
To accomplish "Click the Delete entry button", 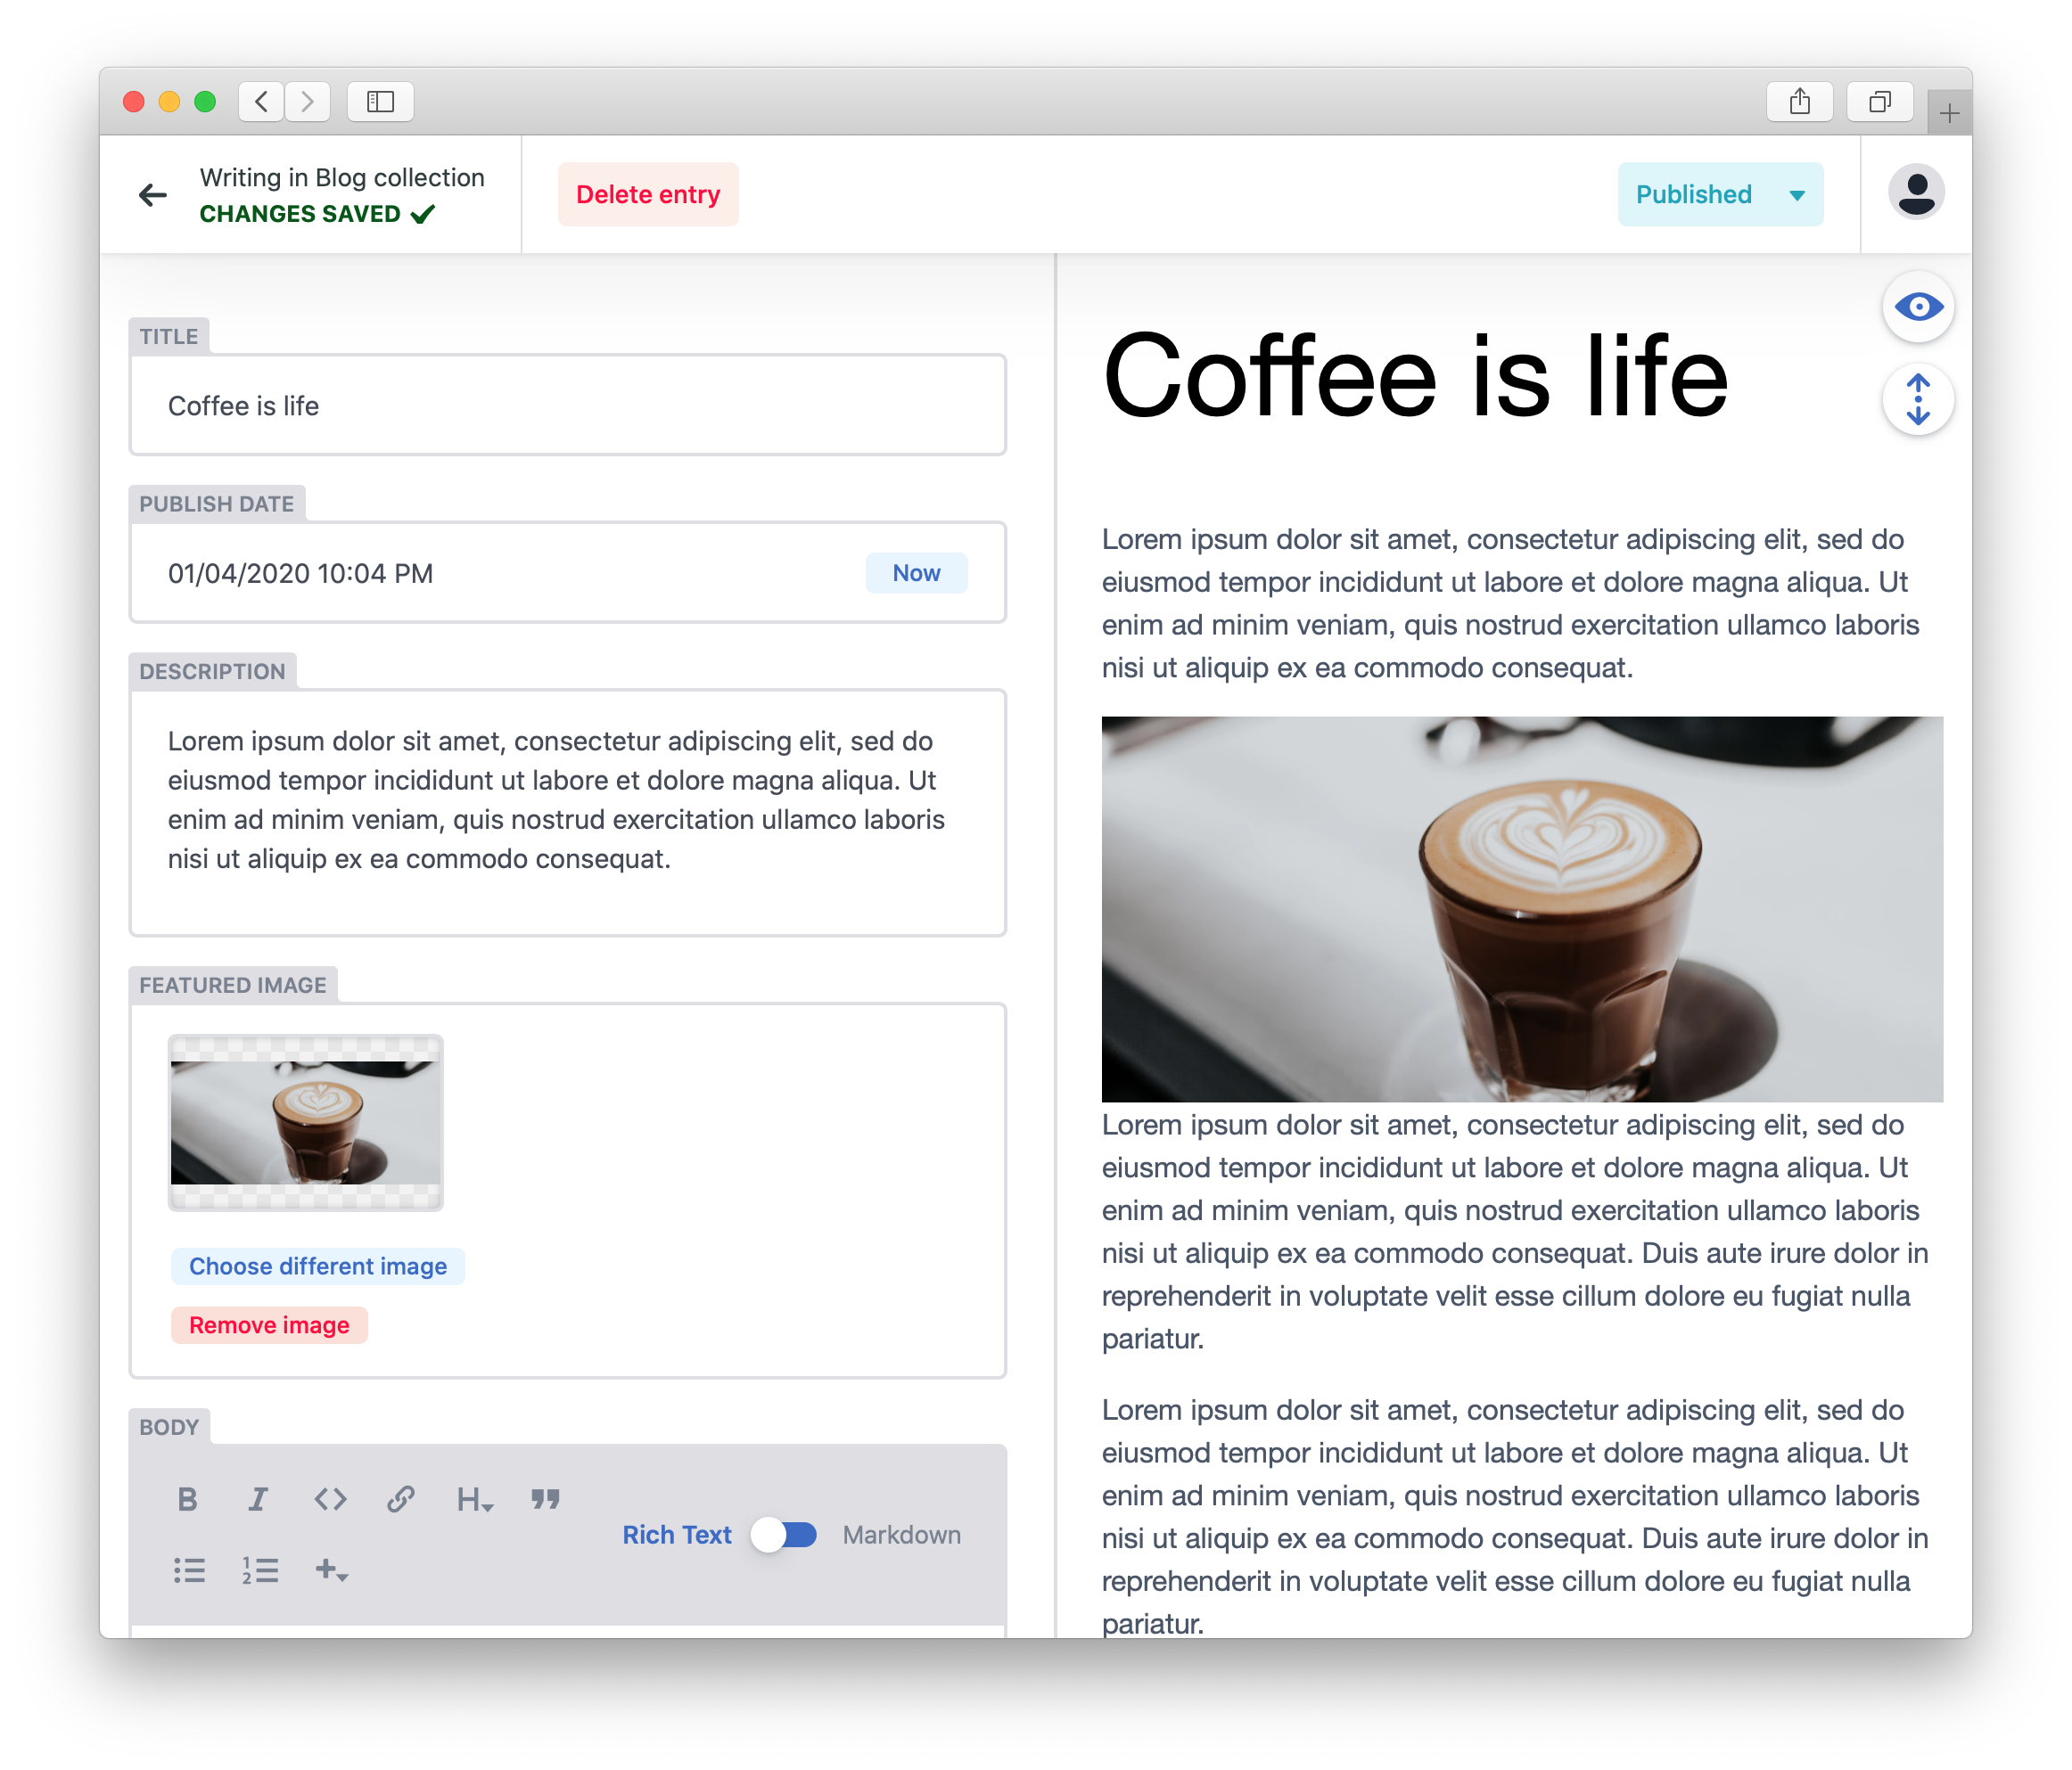I will point(648,194).
